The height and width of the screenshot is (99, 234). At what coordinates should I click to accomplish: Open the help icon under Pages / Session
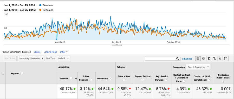coord(142,80)
